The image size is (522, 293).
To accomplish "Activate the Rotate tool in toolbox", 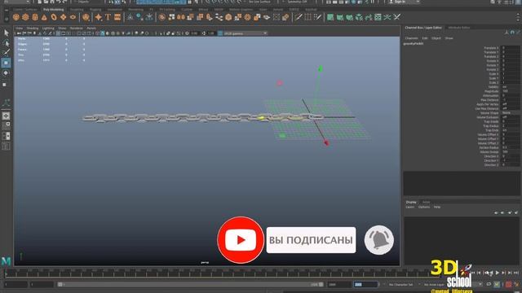I will pyautogui.click(x=6, y=73).
